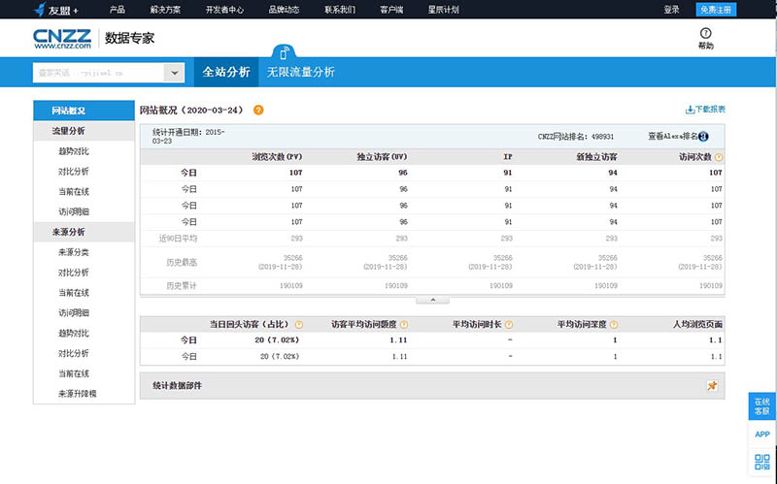Viewport: 777px width, 484px height.
Task: Open 开发者中心 in the top navigation
Action: [x=224, y=10]
